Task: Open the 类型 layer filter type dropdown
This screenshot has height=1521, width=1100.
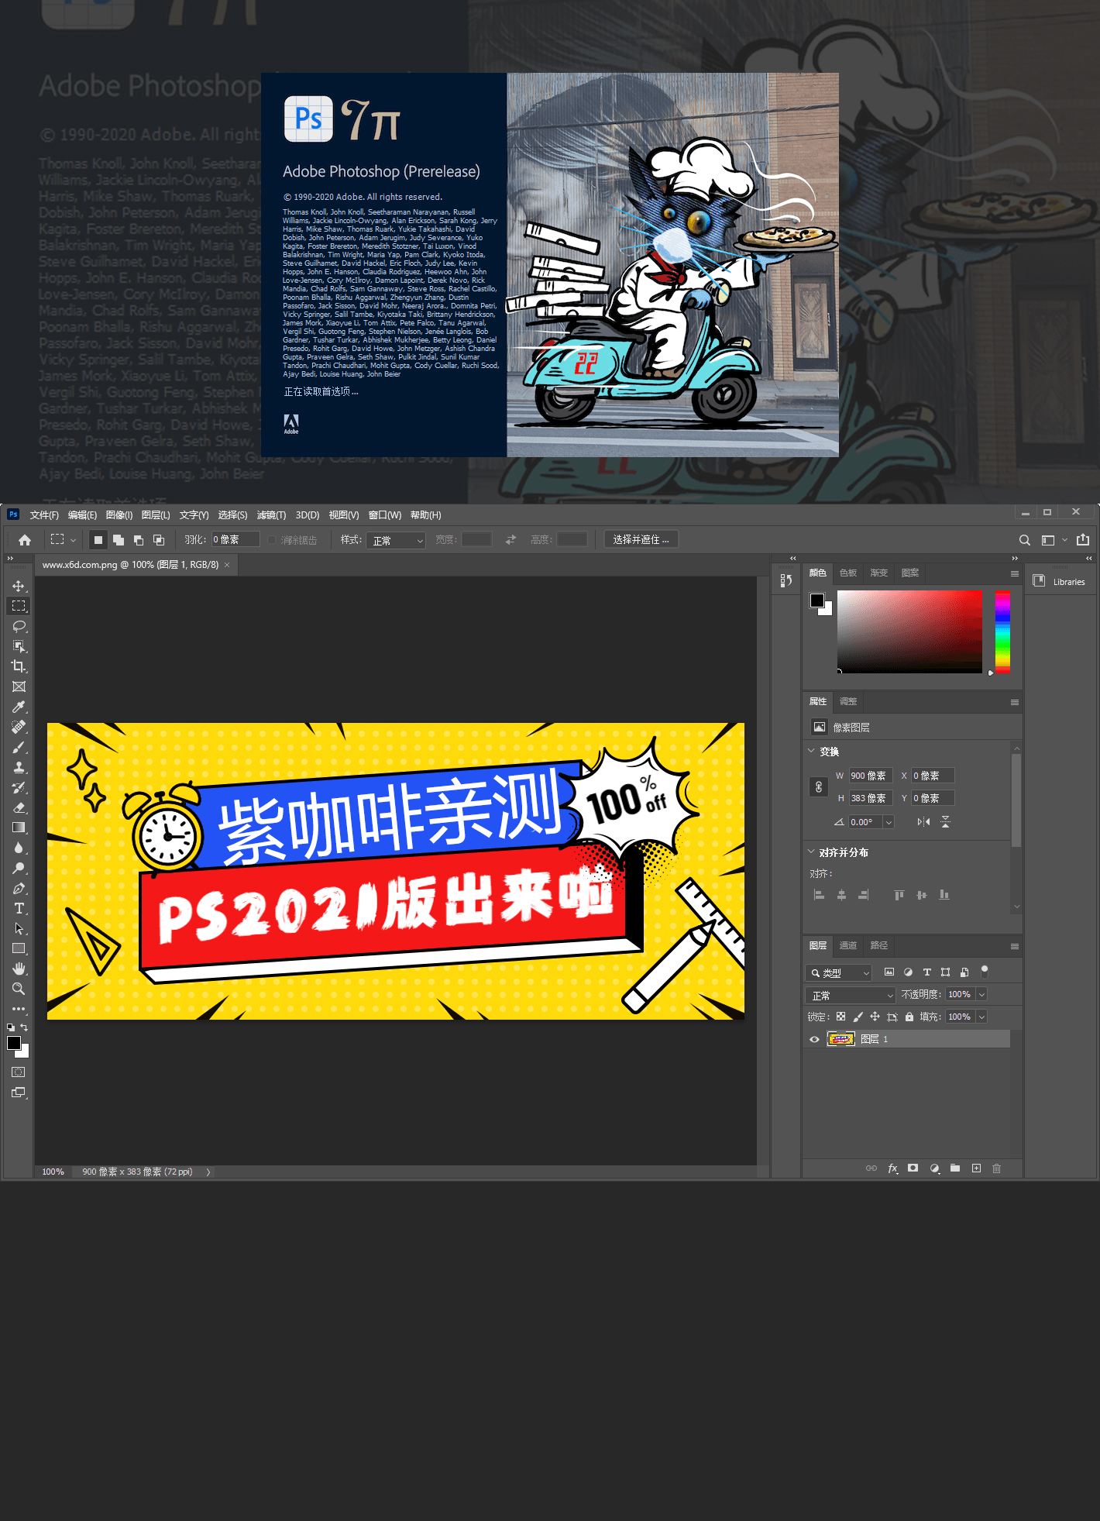Action: (x=839, y=972)
